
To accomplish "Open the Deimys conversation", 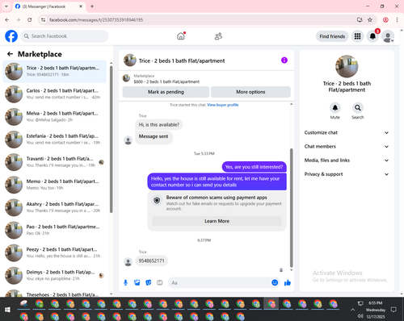I will click(55, 275).
